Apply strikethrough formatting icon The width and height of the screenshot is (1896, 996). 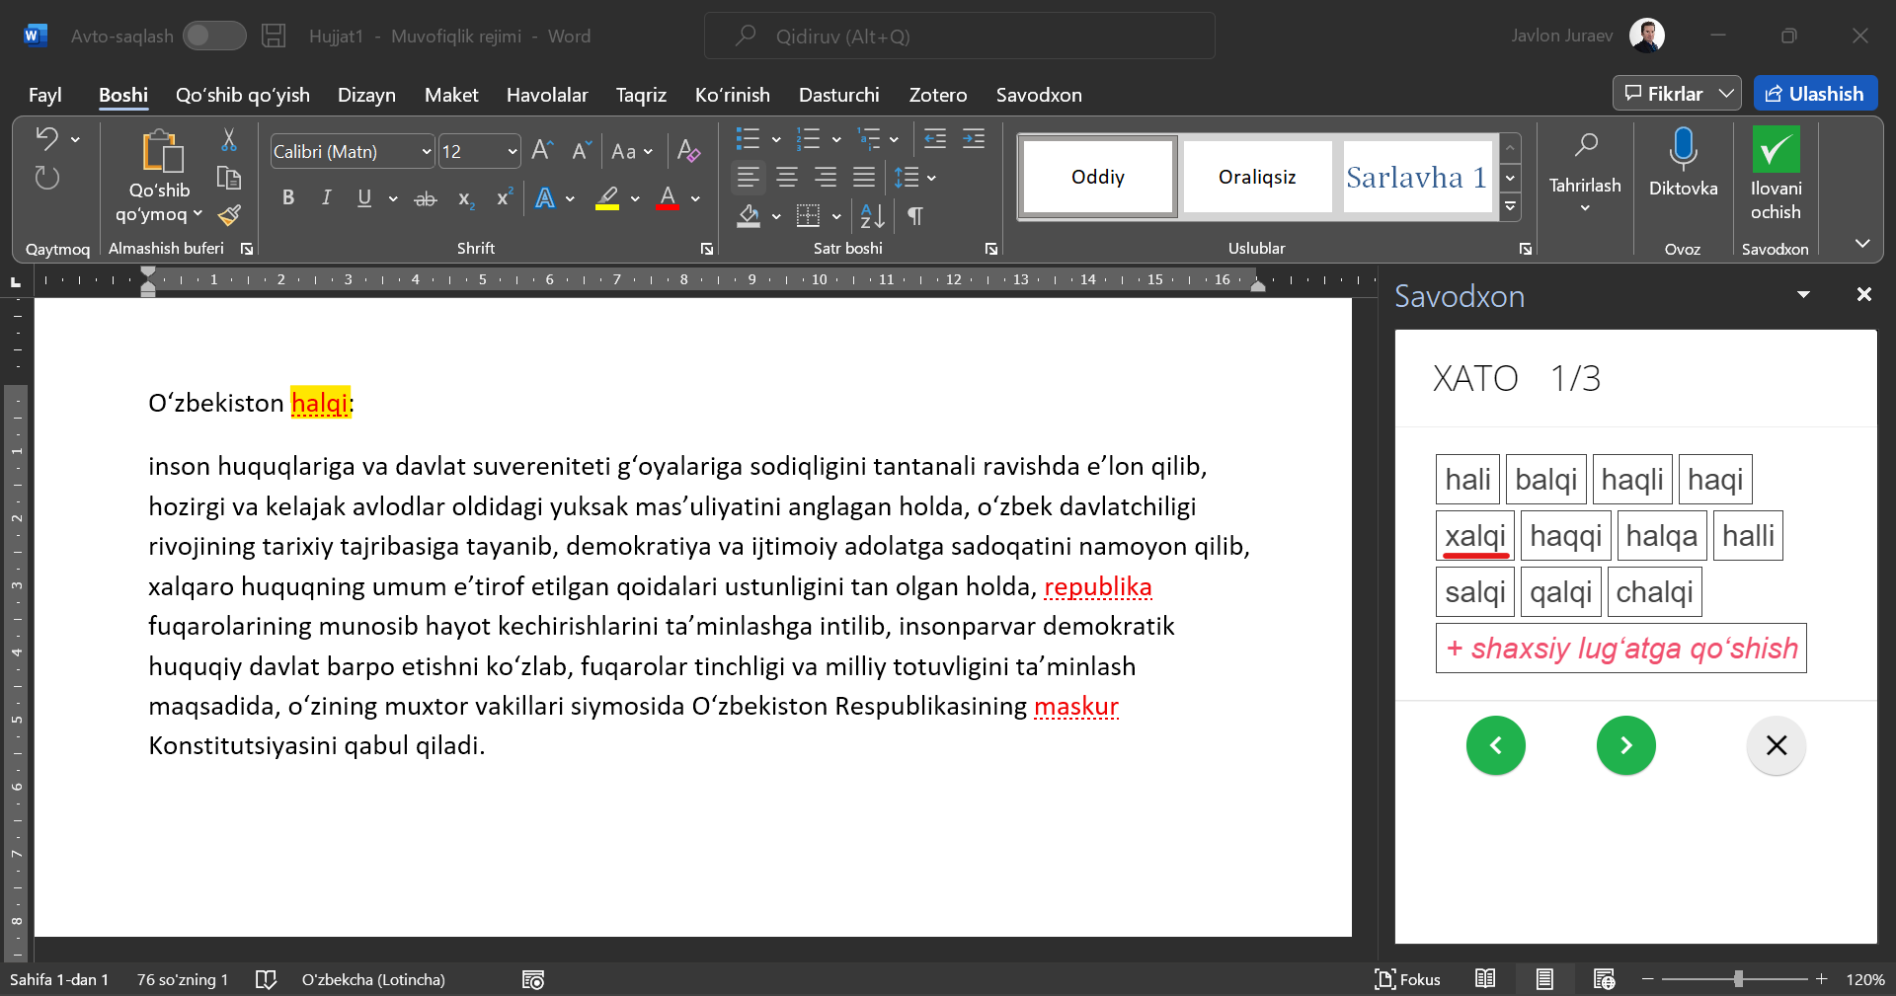pos(425,198)
